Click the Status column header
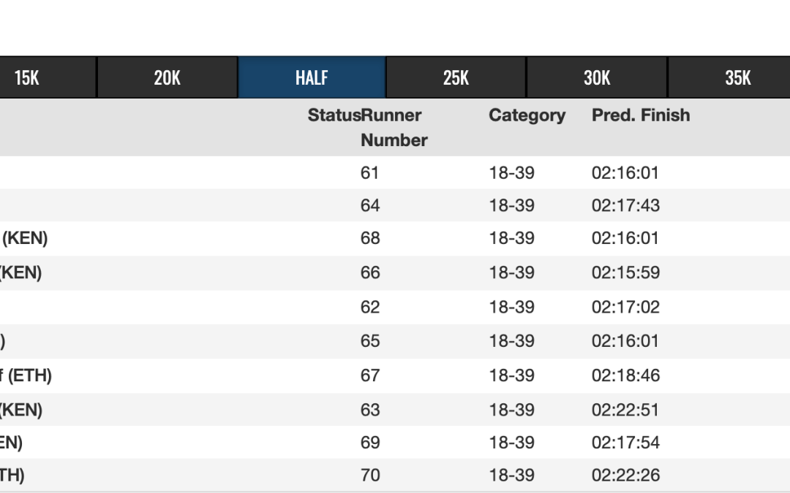790x493 pixels. pyautogui.click(x=334, y=115)
